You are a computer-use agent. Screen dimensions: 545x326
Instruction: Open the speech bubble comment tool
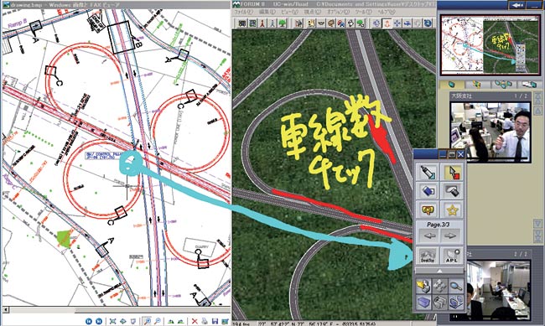(428, 210)
